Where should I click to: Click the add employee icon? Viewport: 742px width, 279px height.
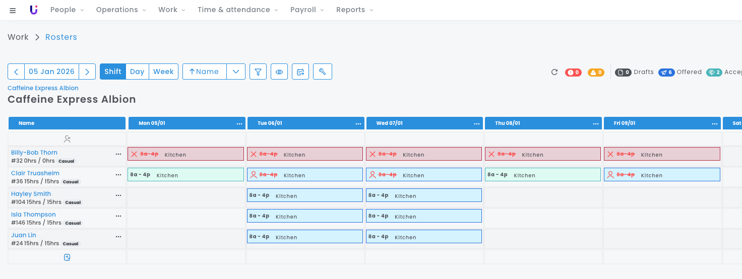[x=67, y=138]
